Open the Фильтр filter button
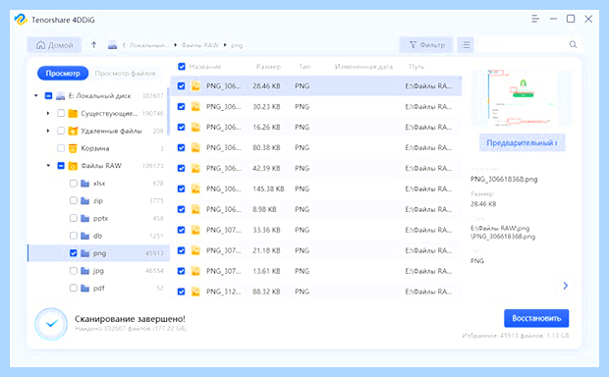This screenshot has height=377, width=609. (426, 45)
